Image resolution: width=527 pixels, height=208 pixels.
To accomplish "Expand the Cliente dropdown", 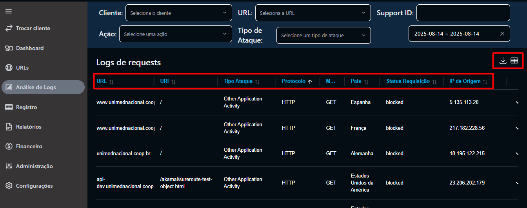I will point(178,13).
